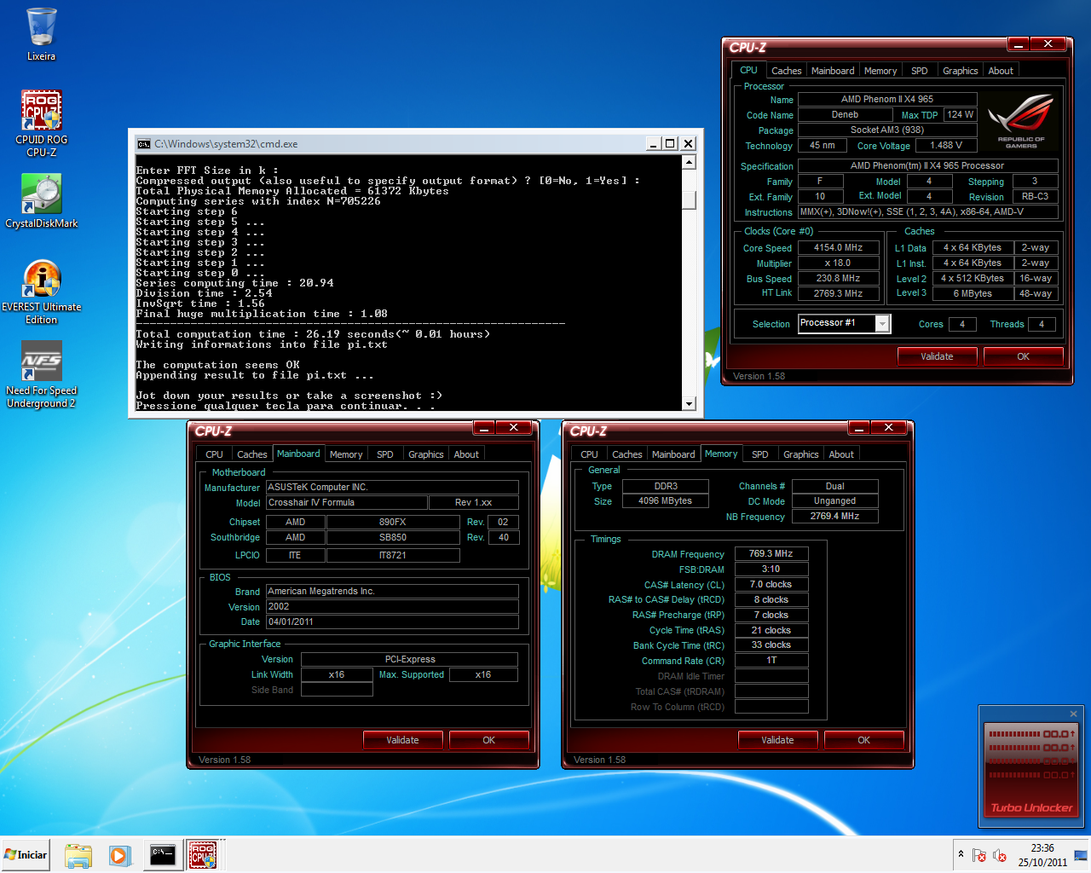This screenshot has width=1091, height=873.
Task: Click the Crosshair IV Formula model field
Action: pos(347,503)
